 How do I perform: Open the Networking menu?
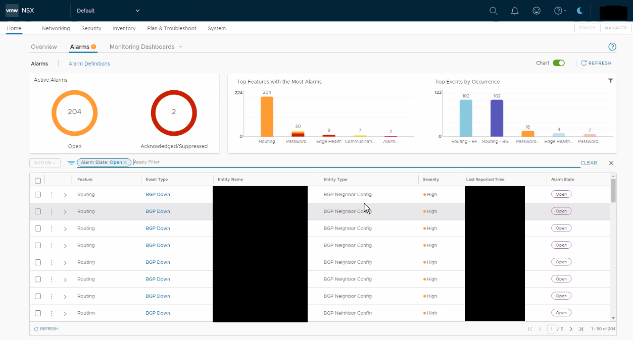tap(56, 28)
